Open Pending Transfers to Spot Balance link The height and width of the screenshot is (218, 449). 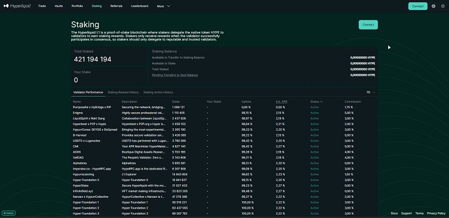pos(174,75)
